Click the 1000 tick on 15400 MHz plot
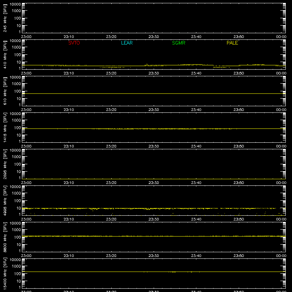 [16, 266]
